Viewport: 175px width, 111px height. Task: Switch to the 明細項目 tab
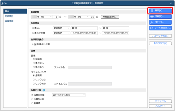click(x=9, y=16)
